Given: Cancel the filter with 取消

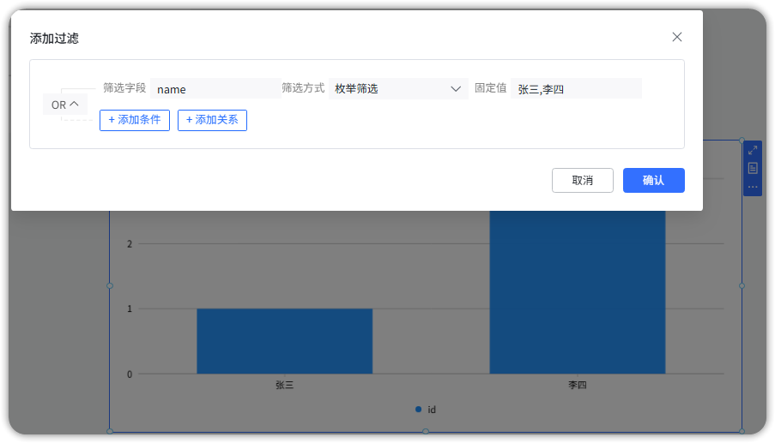Looking at the screenshot, I should click(x=583, y=181).
